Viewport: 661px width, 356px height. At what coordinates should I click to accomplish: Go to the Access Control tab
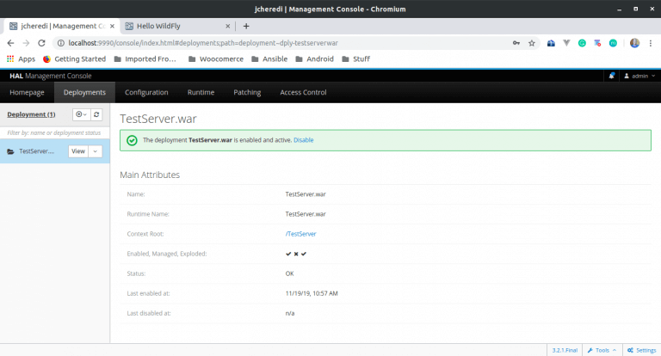click(x=303, y=92)
